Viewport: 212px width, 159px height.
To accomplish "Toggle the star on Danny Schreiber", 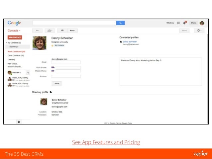I will click(53, 46).
